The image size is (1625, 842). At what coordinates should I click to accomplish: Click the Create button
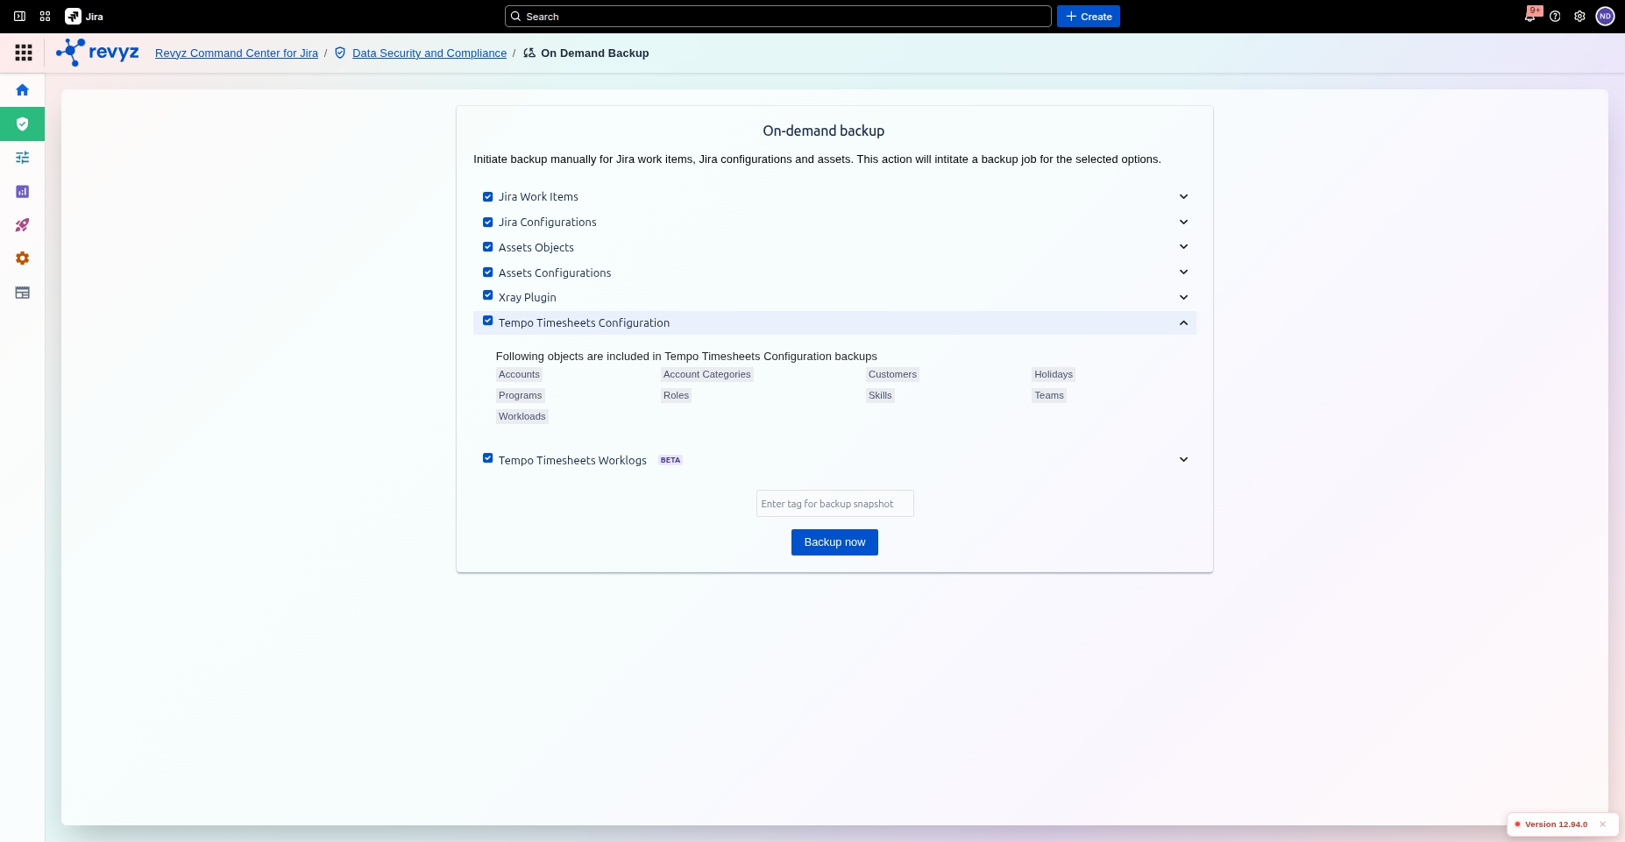(x=1089, y=17)
